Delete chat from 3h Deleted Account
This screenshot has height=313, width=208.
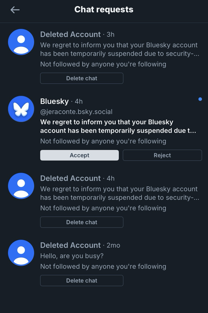(82, 78)
